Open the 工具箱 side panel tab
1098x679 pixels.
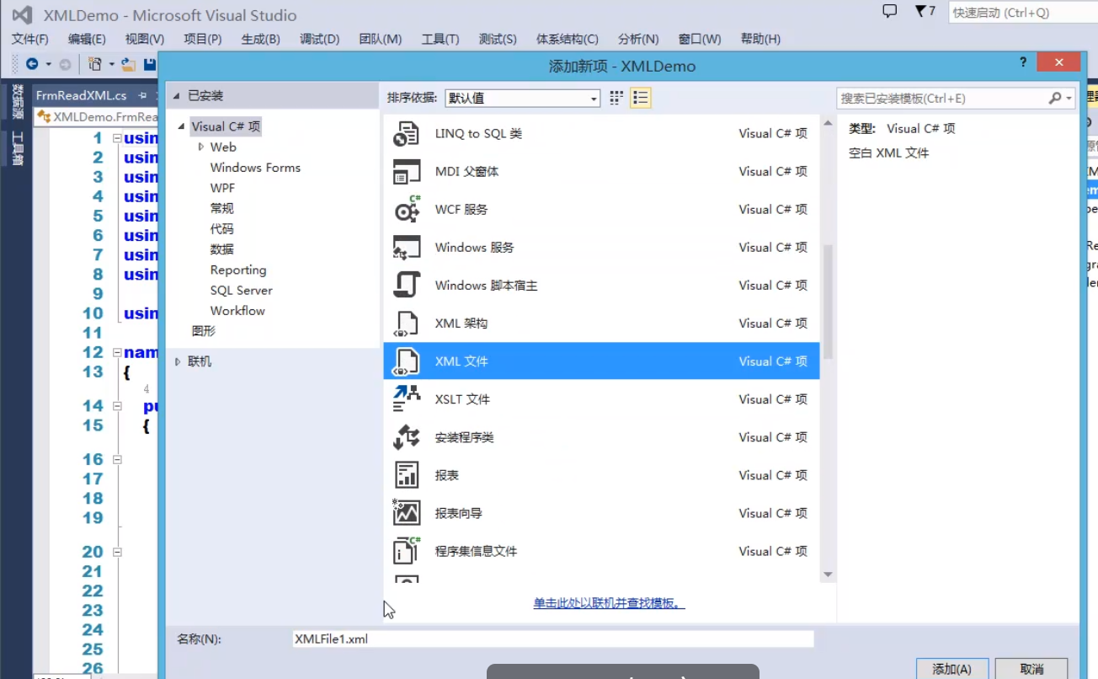[18, 148]
